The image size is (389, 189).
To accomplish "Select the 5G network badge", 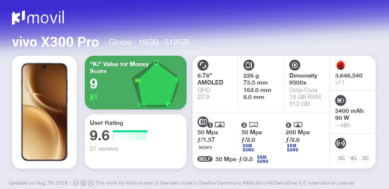I will pyautogui.click(x=341, y=158).
